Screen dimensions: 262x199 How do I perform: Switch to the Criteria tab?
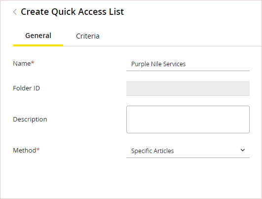coord(88,36)
